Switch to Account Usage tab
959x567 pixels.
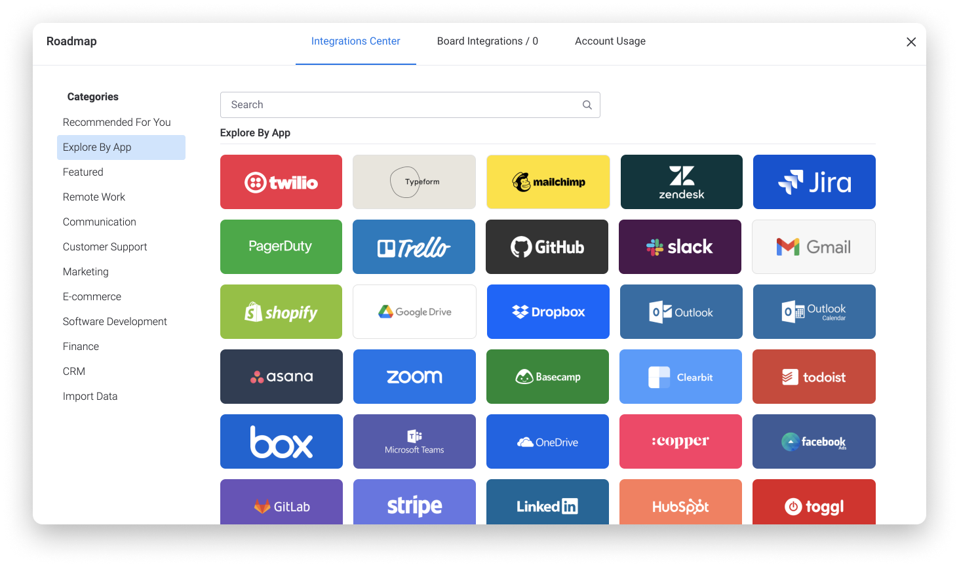point(610,41)
